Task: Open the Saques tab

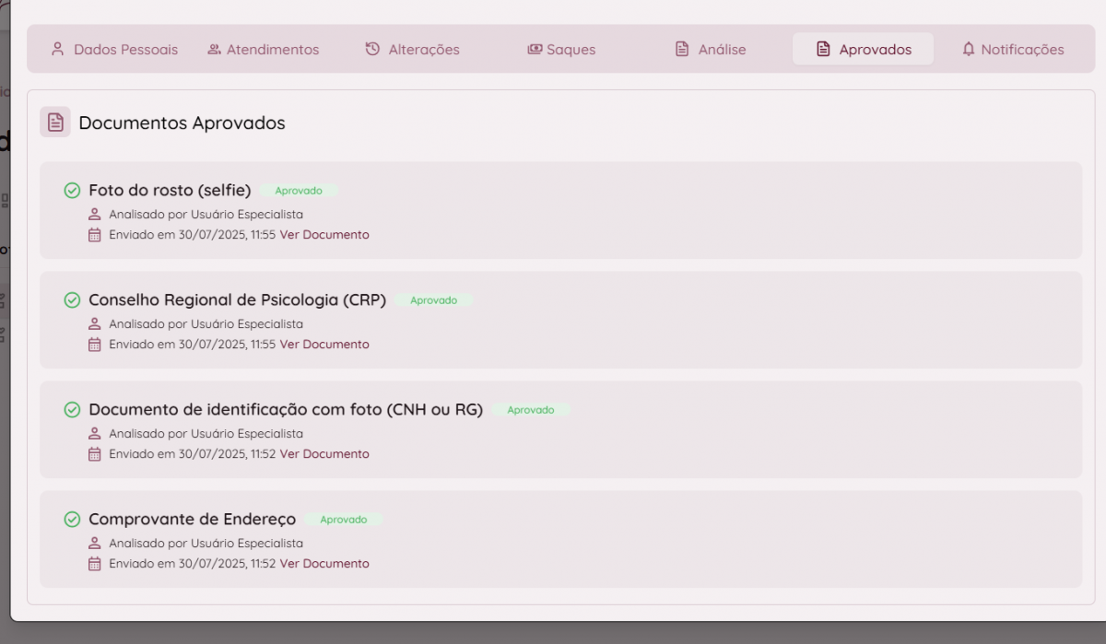Action: 561,50
